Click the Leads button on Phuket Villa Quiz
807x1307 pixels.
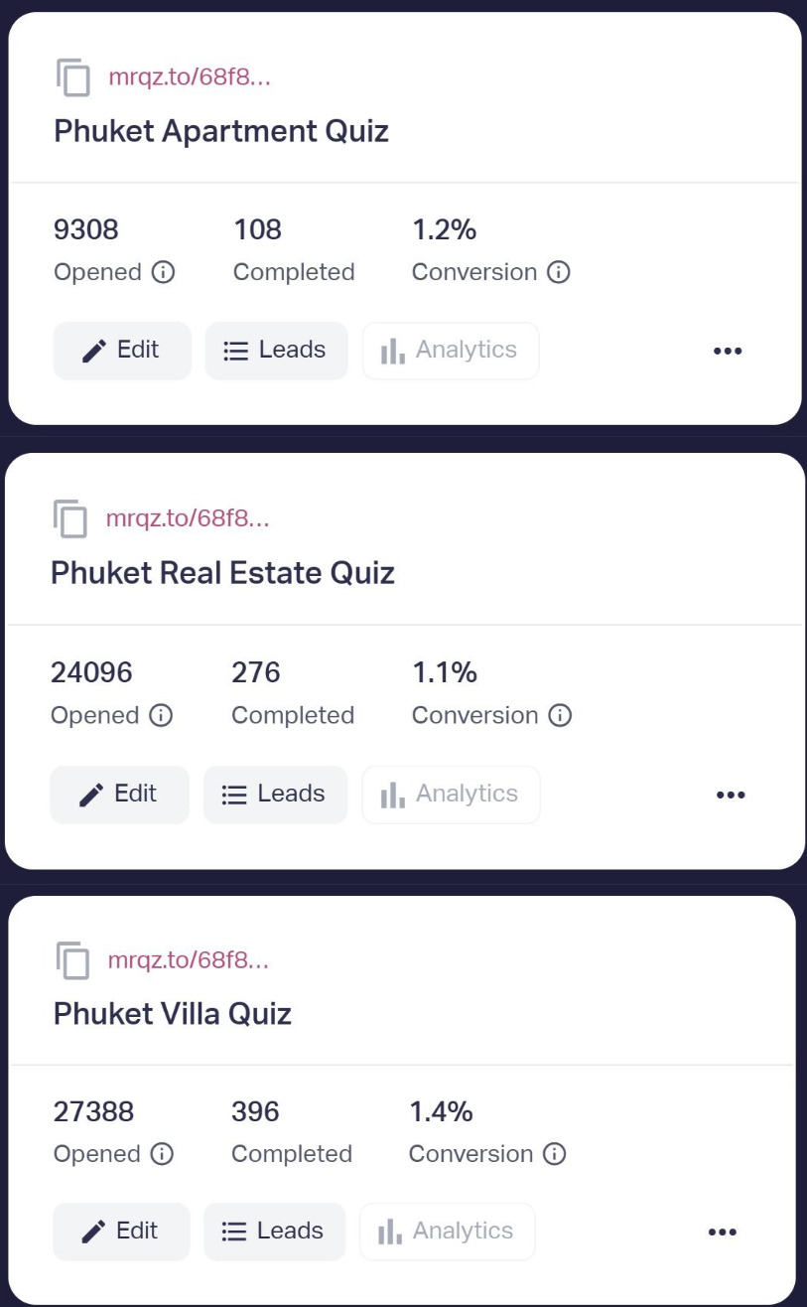pos(274,1231)
